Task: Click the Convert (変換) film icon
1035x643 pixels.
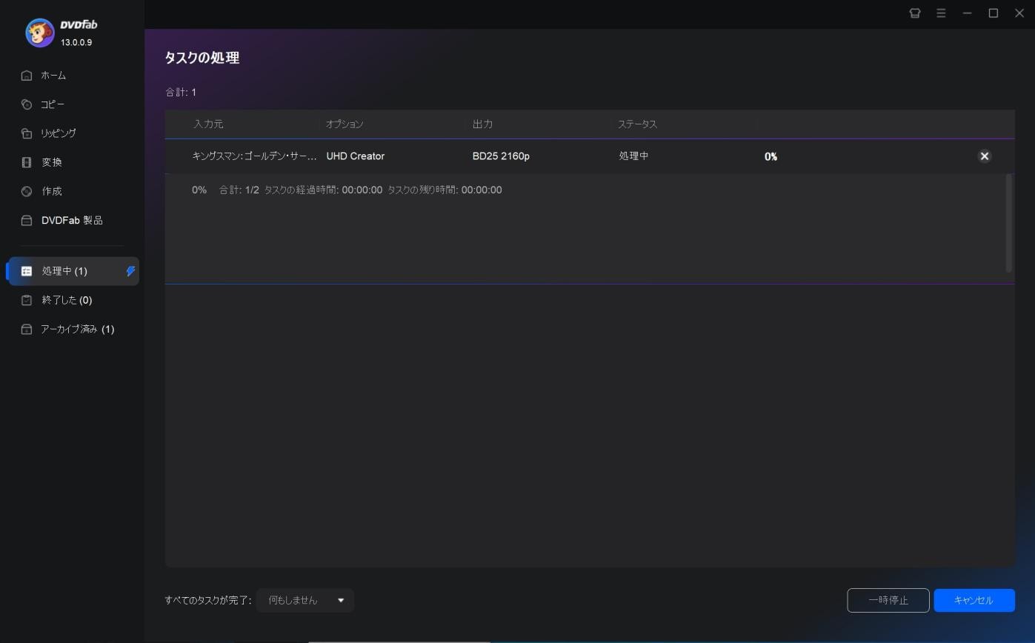Action: pyautogui.click(x=27, y=162)
